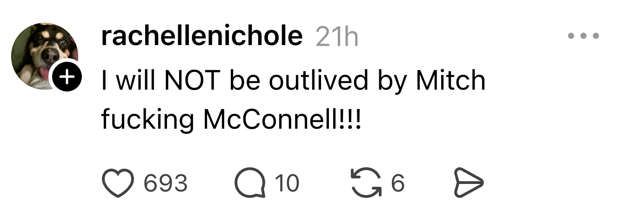Screen dimensions: 617x223
Task: Visit the rachellenichole username link
Action: click(x=202, y=36)
